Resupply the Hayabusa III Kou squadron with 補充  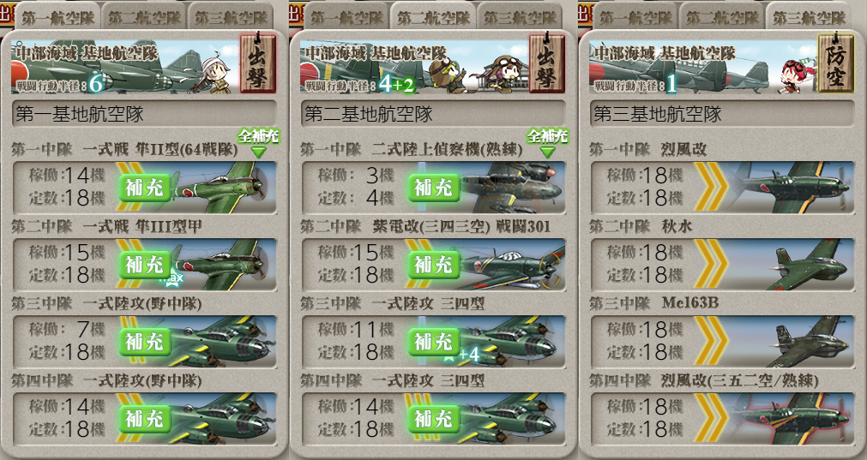(x=144, y=265)
